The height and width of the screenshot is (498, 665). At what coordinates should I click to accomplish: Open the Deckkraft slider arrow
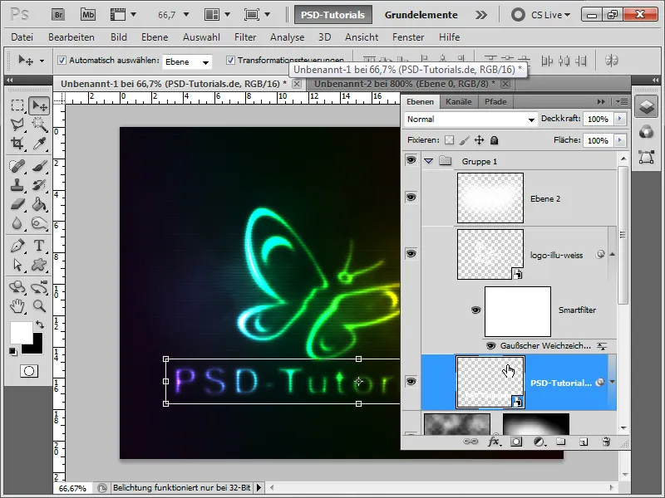pos(619,119)
